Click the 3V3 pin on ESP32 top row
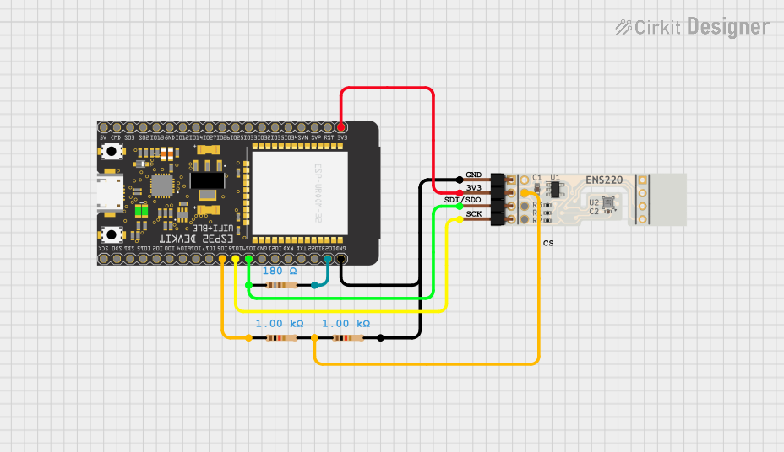The height and width of the screenshot is (452, 784). [341, 126]
